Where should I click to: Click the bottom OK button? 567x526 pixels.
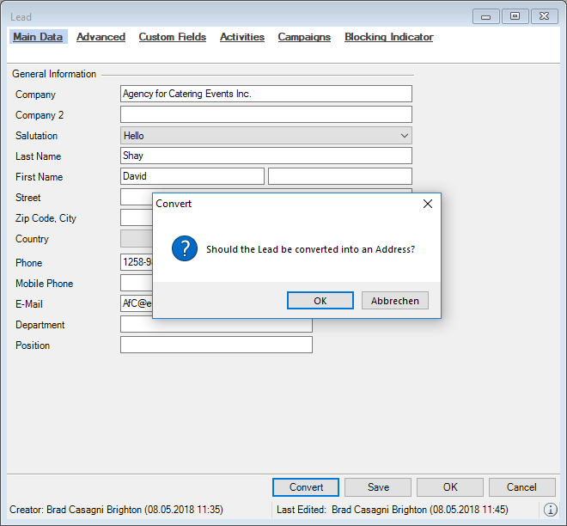tap(450, 487)
